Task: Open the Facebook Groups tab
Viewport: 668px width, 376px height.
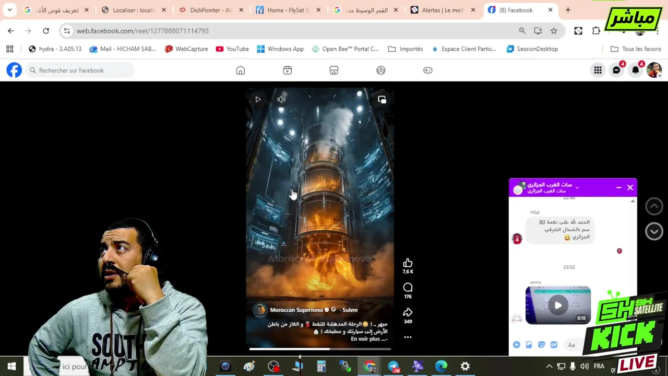Action: [x=381, y=70]
